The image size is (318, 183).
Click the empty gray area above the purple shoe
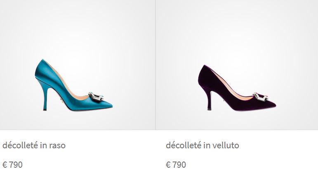237,31
